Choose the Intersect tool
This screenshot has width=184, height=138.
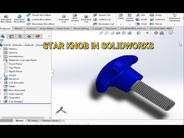pos(157,20)
